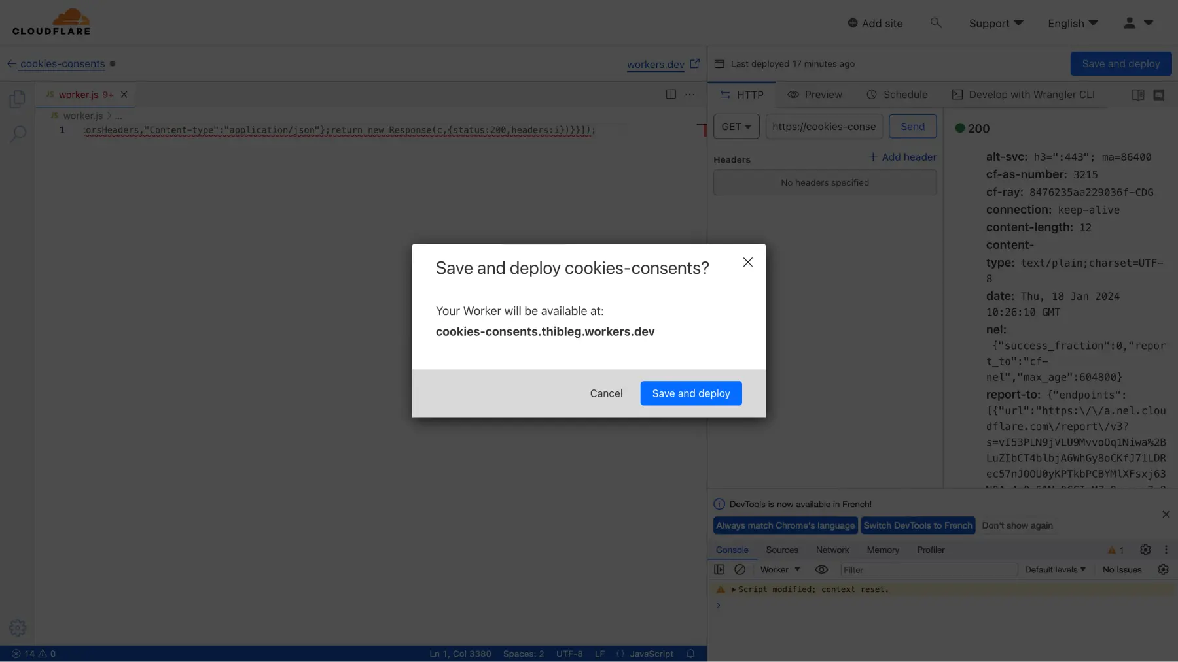Open the English language dropdown
The height and width of the screenshot is (662, 1178).
tap(1073, 24)
